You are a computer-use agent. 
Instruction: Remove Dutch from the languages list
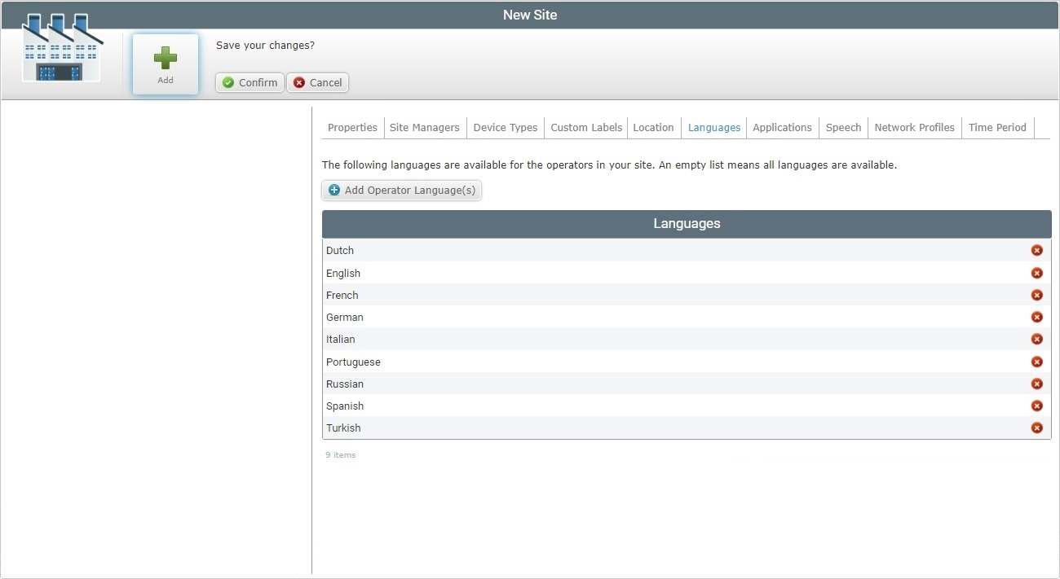coord(1036,250)
